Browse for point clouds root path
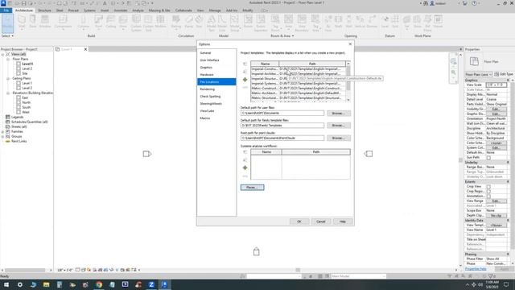The height and width of the screenshot is (290, 515). click(338, 138)
